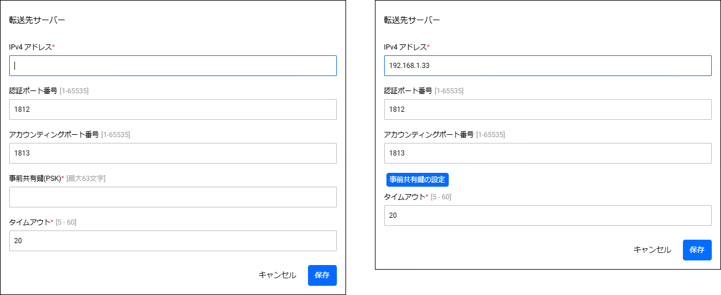The height and width of the screenshot is (295, 721).
Task: Select 認証ポート番号 field in left dialog
Action: 173,109
